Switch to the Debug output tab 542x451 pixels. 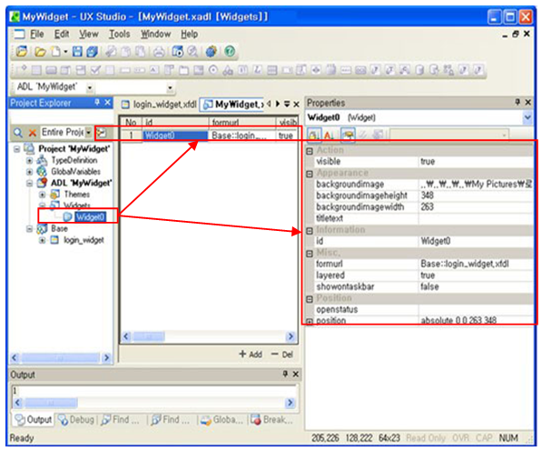[x=76, y=419]
